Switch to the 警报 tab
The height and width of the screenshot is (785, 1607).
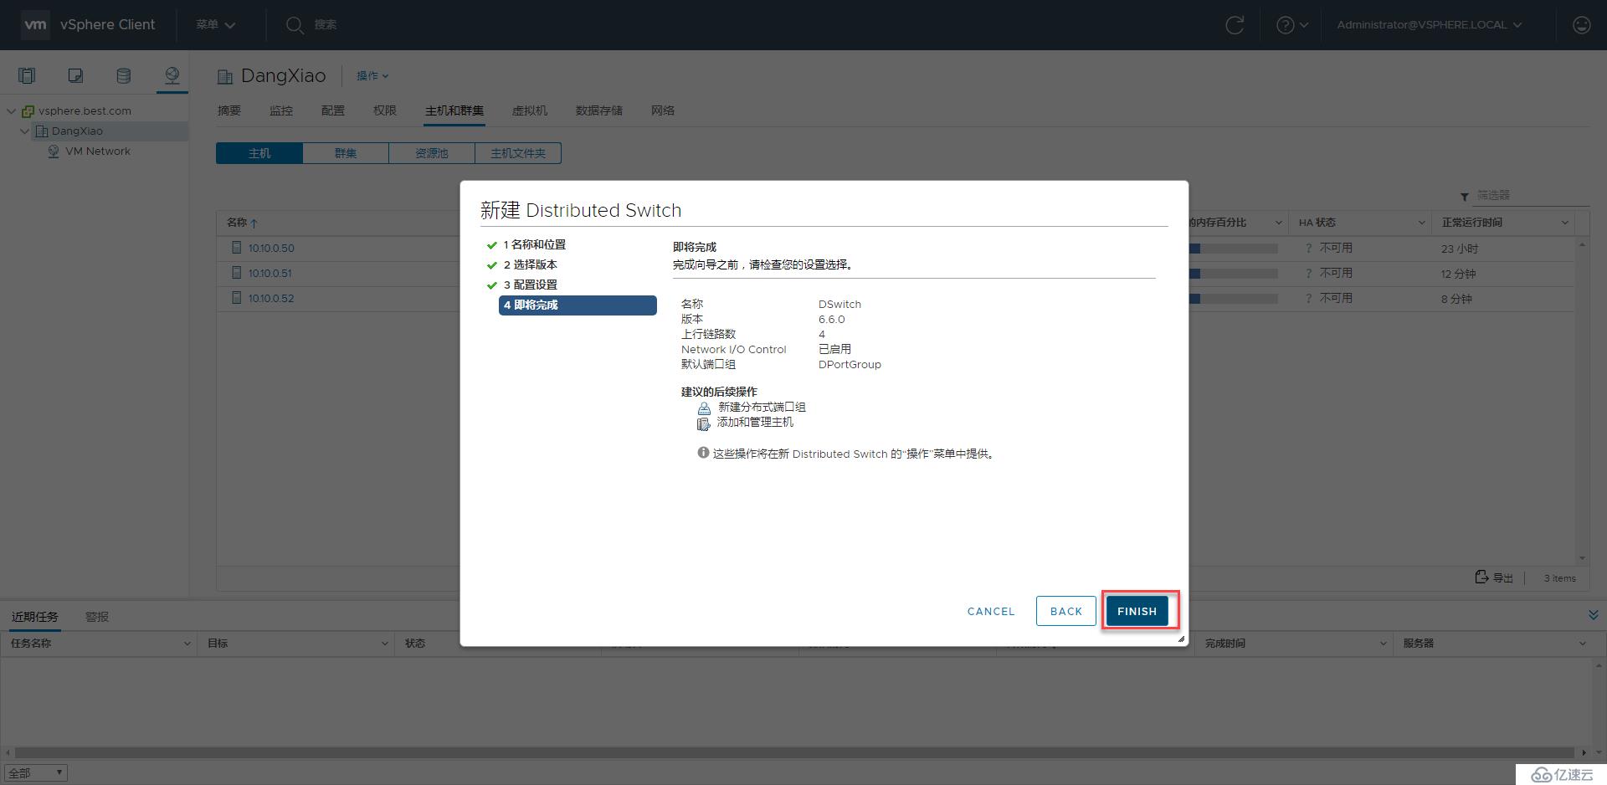[x=97, y=617]
